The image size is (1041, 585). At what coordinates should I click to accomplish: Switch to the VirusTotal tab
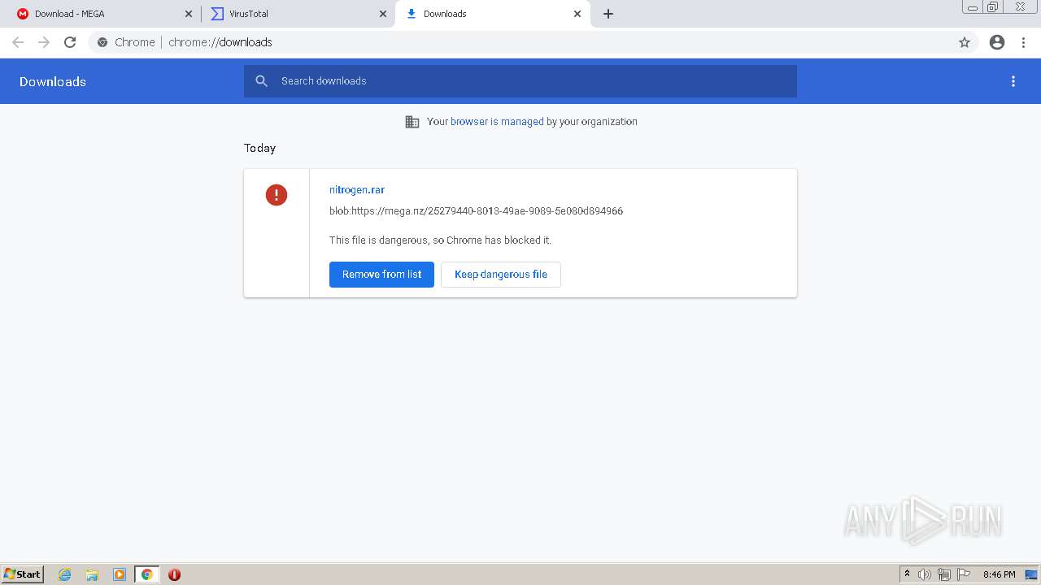point(298,14)
